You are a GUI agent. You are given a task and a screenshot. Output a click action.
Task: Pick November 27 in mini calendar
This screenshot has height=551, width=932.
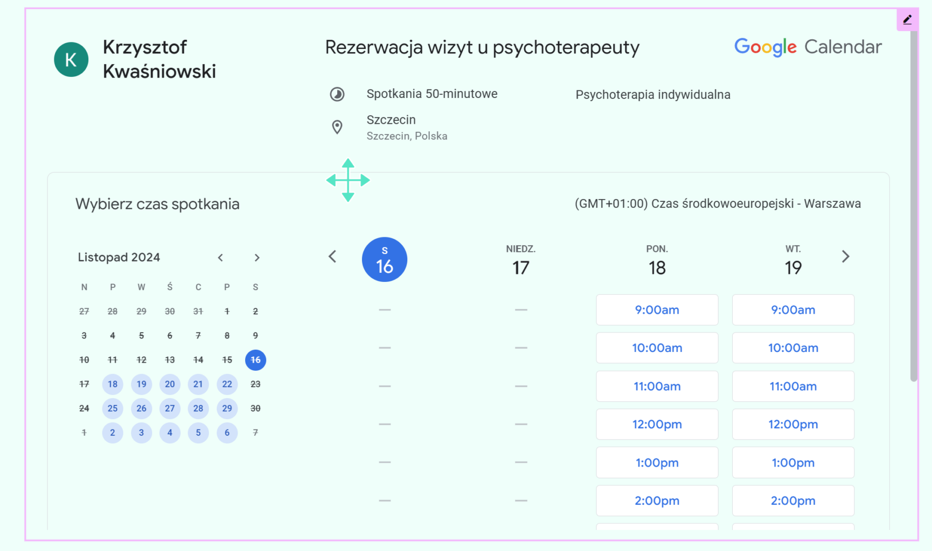pos(170,408)
